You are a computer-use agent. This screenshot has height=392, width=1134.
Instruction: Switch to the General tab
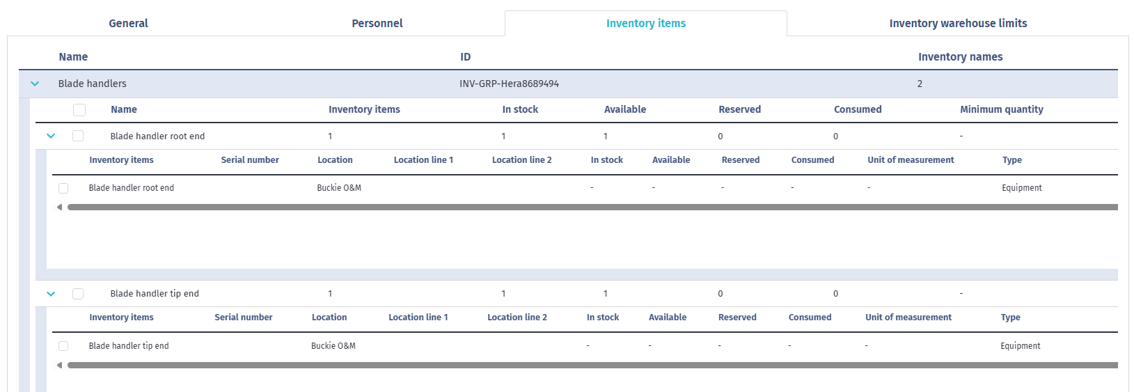(128, 23)
